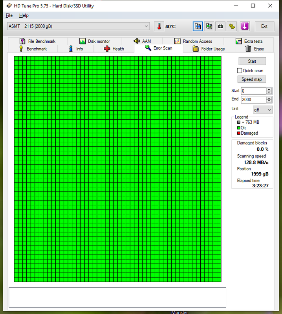Click the Benchmark lightbulb icon

21,49
